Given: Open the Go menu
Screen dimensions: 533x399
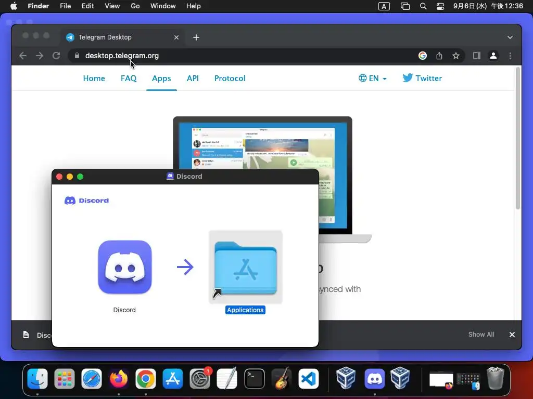Looking at the screenshot, I should click(x=135, y=6).
